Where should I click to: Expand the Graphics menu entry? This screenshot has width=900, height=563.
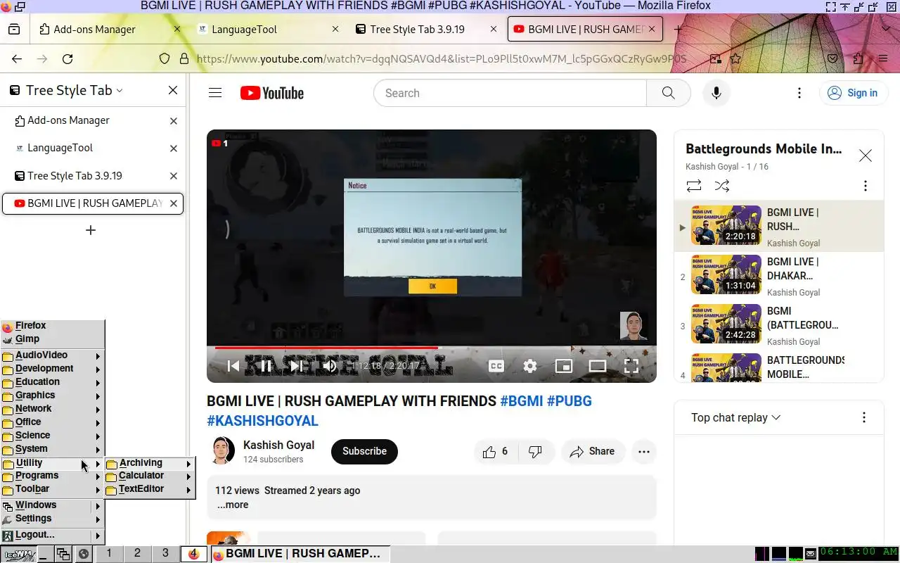coord(52,396)
